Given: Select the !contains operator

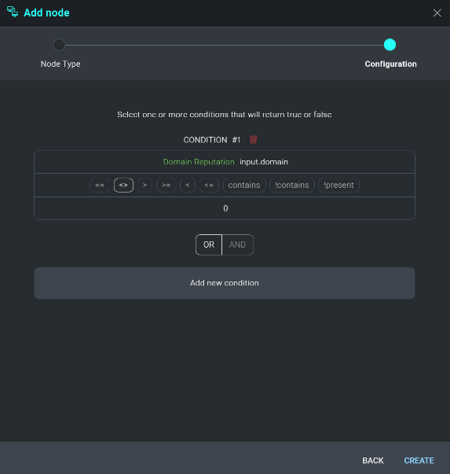Looking at the screenshot, I should point(292,185).
